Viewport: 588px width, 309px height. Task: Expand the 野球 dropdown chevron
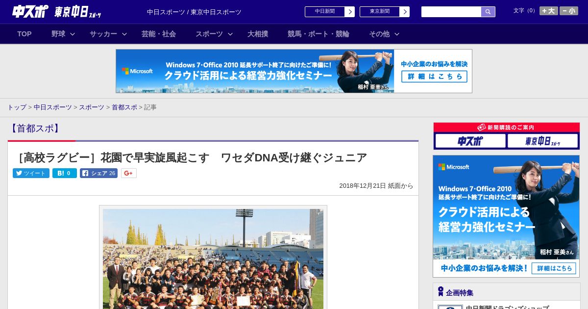(73, 34)
